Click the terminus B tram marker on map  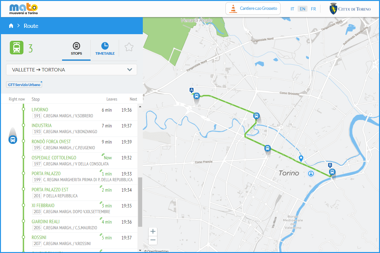coord(332,172)
